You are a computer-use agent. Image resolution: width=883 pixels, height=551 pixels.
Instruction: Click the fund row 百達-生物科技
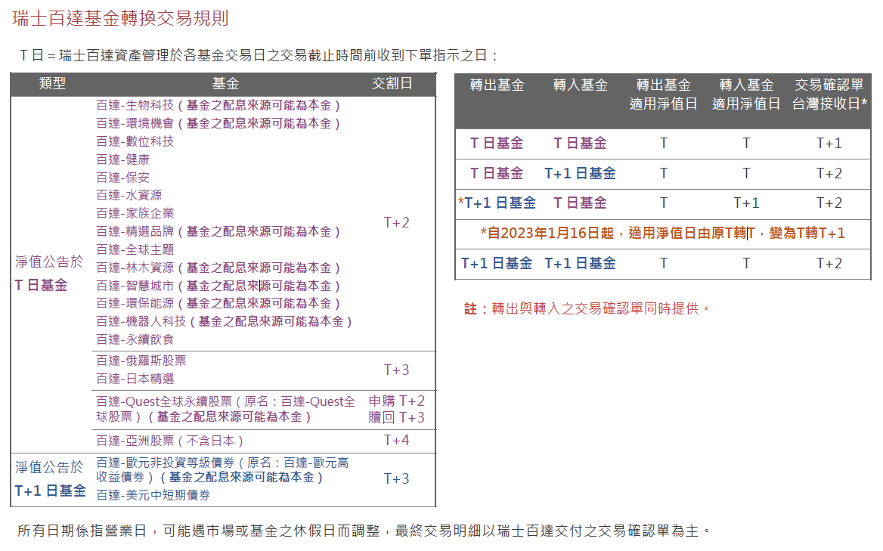coord(218,106)
